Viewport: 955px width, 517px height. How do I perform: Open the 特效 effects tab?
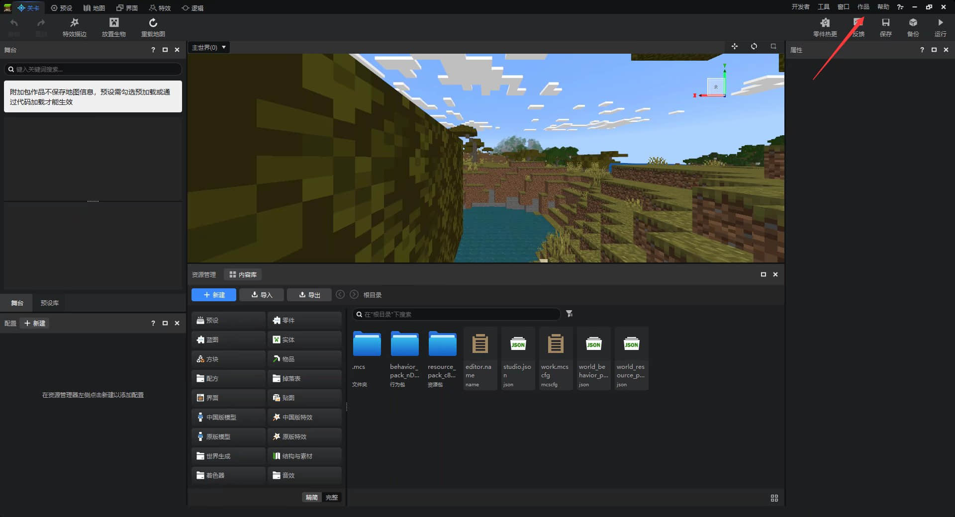[x=160, y=8]
